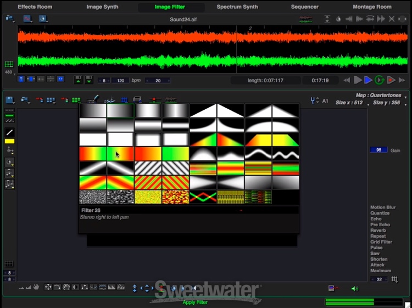Click the layers stack icon
This screenshot has width=412, height=308.
pos(137,100)
